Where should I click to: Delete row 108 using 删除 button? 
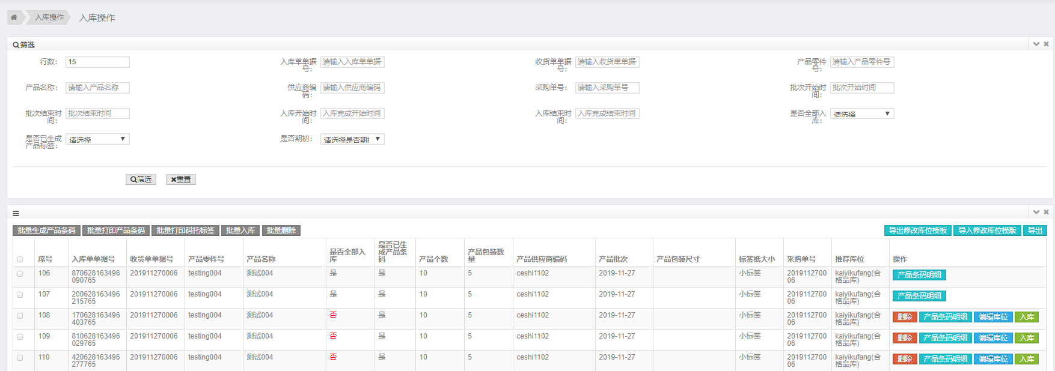click(905, 317)
